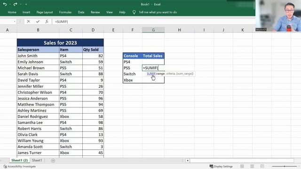Click the Console header cell
The height and width of the screenshot is (169, 301).
click(133, 56)
